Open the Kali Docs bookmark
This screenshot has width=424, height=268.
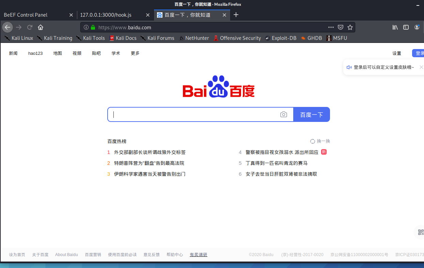coord(123,38)
